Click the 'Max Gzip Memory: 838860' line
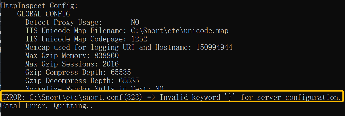 72,56
